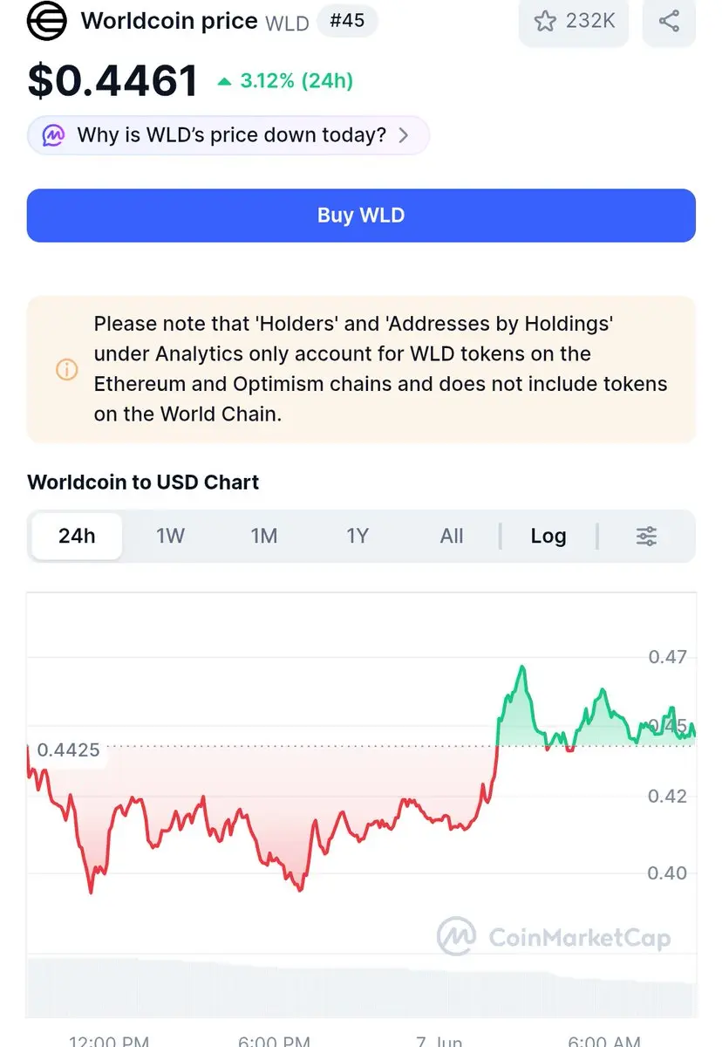Click the Worldcoin logo icon

pos(47,21)
